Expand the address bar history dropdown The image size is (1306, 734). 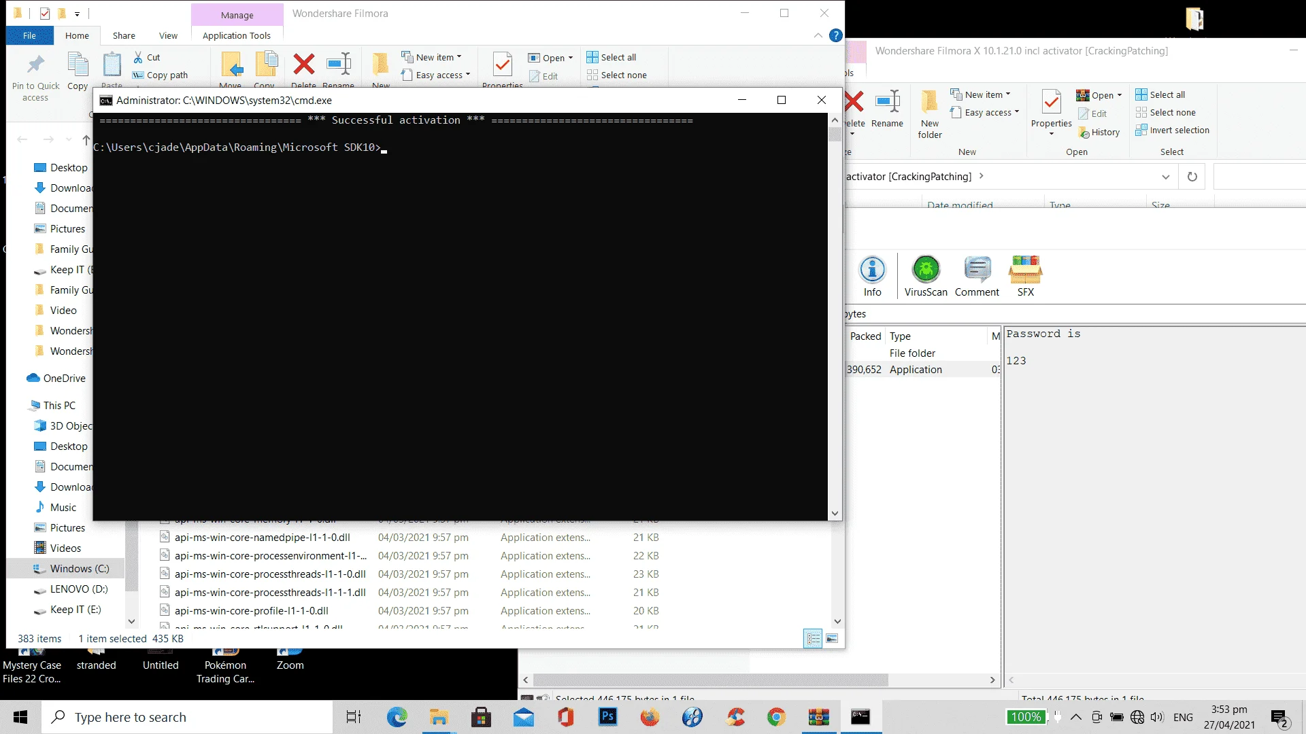click(1165, 177)
